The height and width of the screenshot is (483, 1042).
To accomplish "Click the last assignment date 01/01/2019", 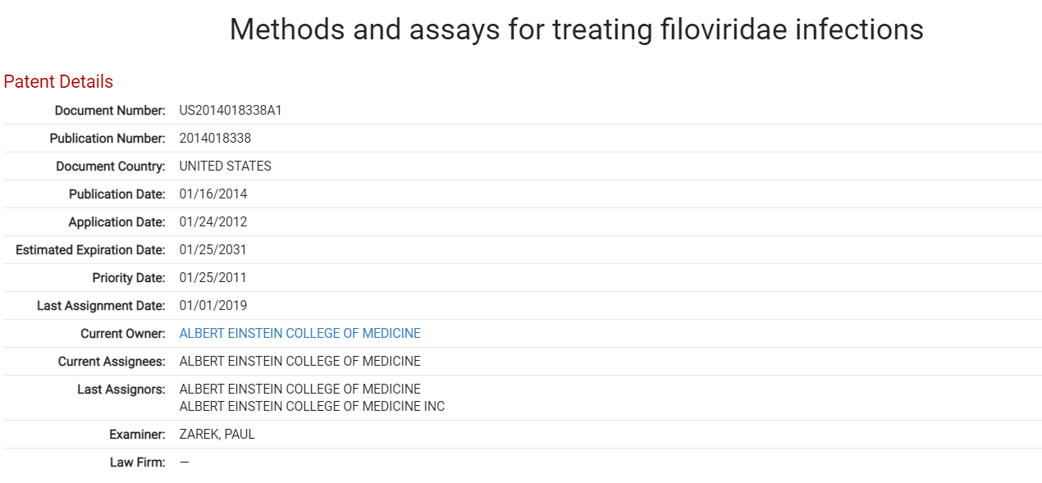I will 213,306.
